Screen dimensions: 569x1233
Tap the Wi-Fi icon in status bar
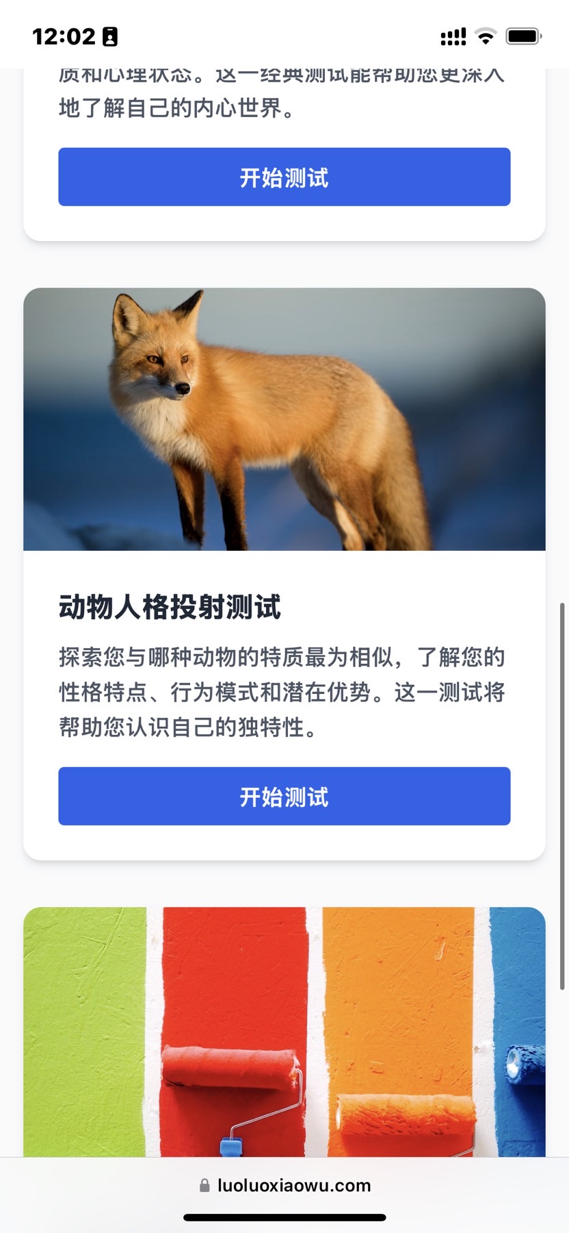click(x=486, y=36)
